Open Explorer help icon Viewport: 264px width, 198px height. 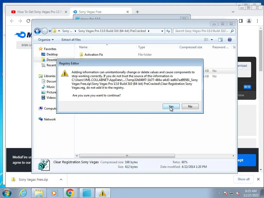point(229,40)
